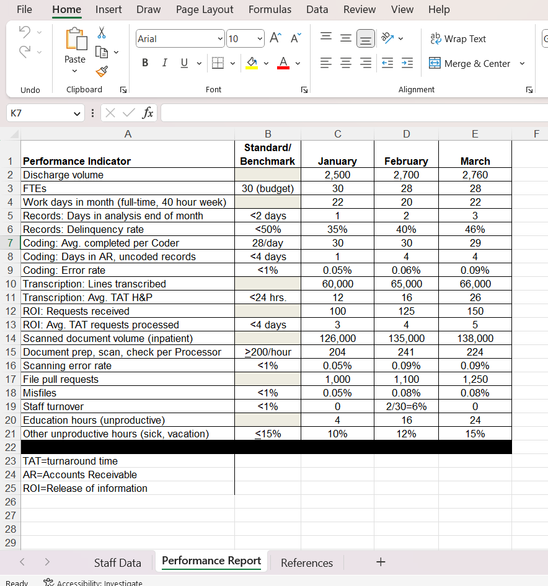Click the Cut scissors icon
The image size is (548, 586).
coord(102,32)
